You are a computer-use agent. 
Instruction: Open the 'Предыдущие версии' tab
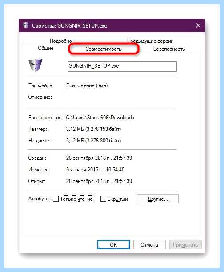[150, 41]
